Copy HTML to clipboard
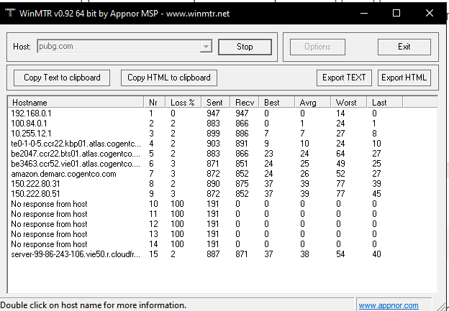449x311 pixels. coord(169,78)
